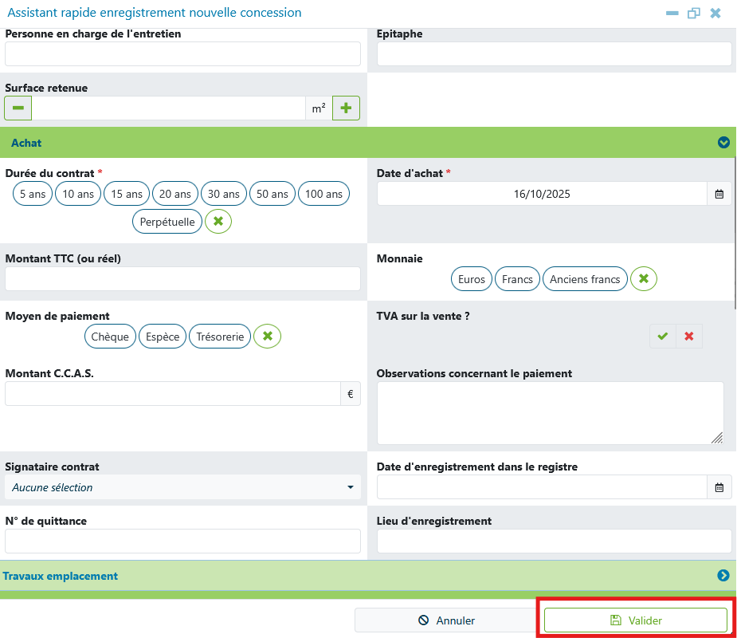The height and width of the screenshot is (638, 737).
Task: Focus the Montant C.C.A.S. field
Action: pyautogui.click(x=173, y=393)
